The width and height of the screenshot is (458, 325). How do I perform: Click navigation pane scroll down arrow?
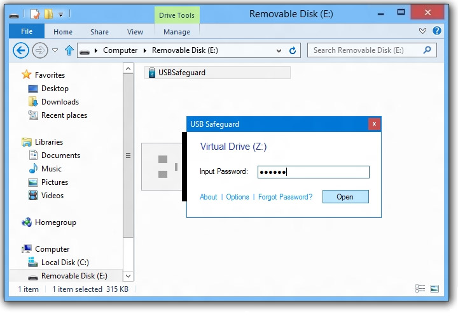[x=128, y=276]
